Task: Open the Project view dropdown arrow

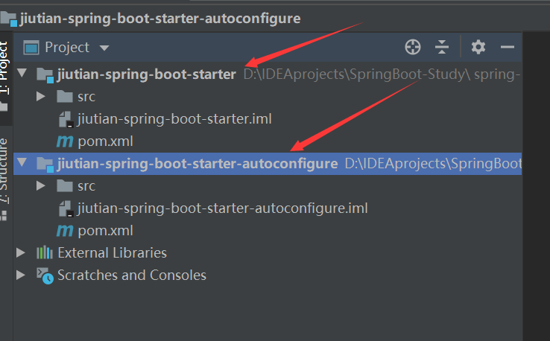Action: [x=104, y=48]
